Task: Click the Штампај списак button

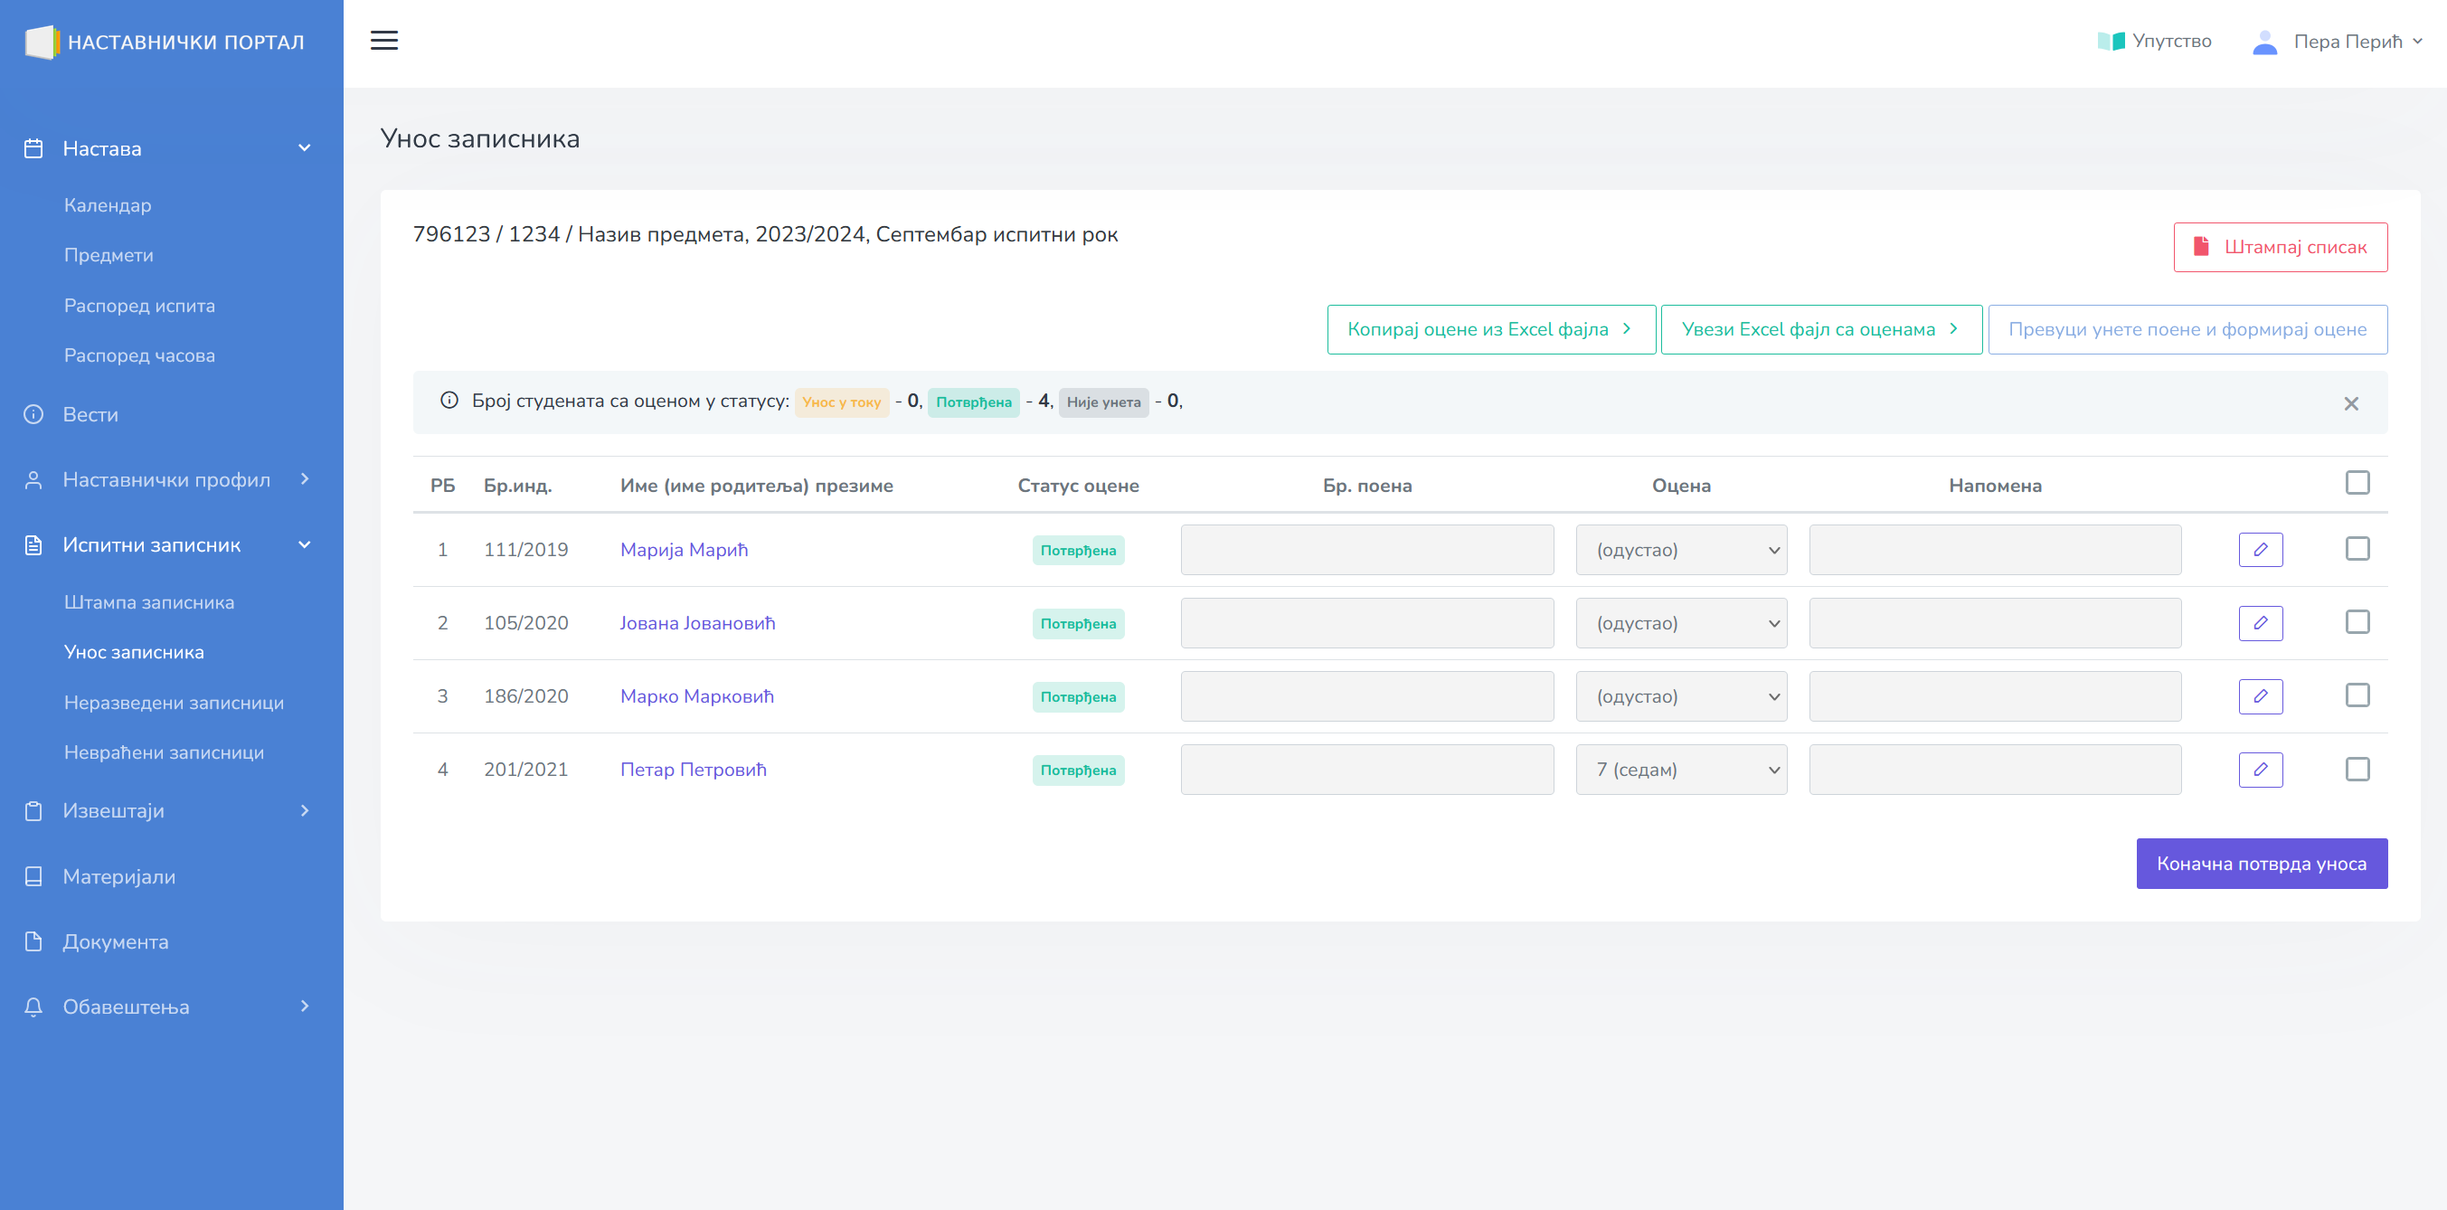Action: [x=2279, y=247]
